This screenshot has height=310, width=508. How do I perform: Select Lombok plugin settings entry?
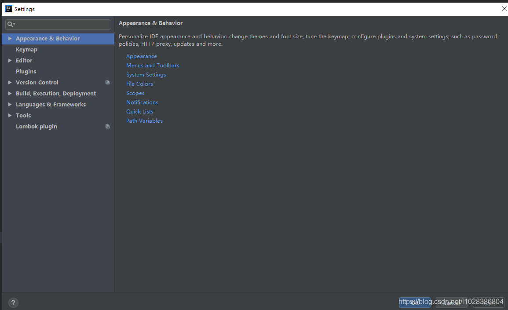(58, 127)
